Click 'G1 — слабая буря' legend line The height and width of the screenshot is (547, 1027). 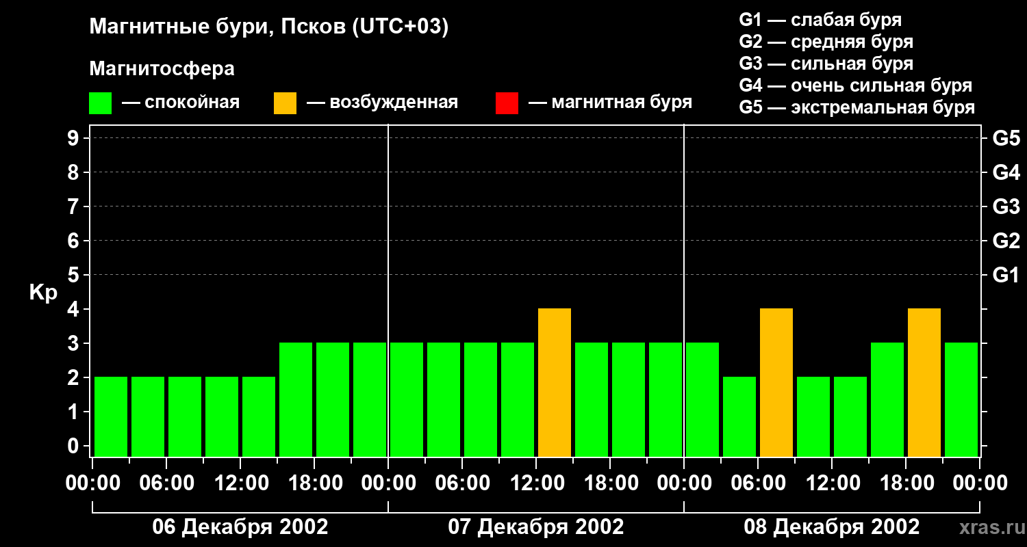click(x=820, y=20)
